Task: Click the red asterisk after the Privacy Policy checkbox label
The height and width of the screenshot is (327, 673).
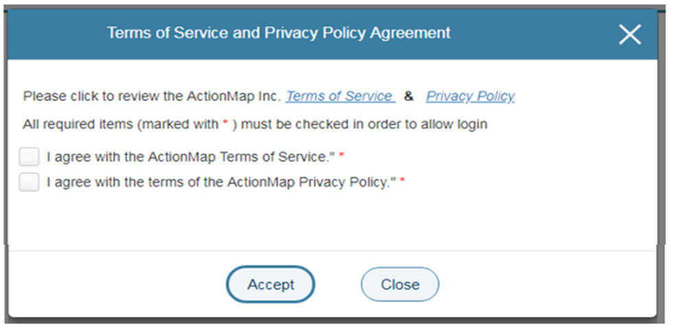Action: coord(403,183)
